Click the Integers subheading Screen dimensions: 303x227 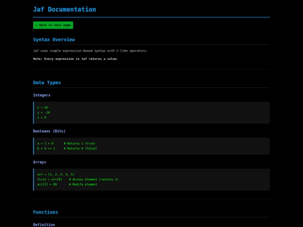tap(42, 95)
